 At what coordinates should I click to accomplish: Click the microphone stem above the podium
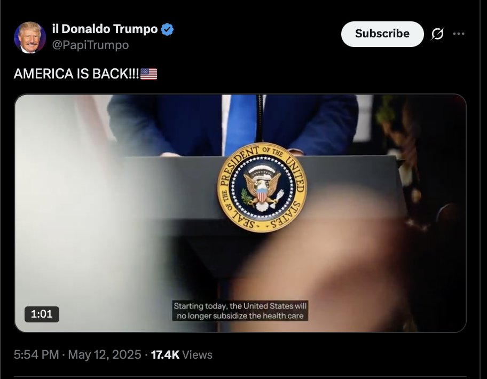260,119
